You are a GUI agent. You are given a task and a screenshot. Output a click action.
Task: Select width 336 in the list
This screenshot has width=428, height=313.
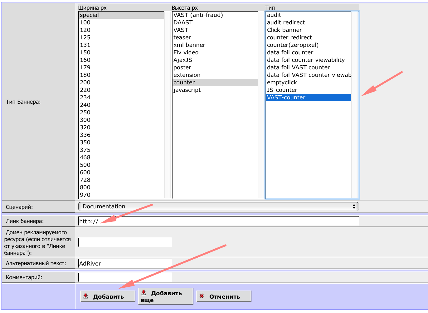pyautogui.click(x=121, y=135)
